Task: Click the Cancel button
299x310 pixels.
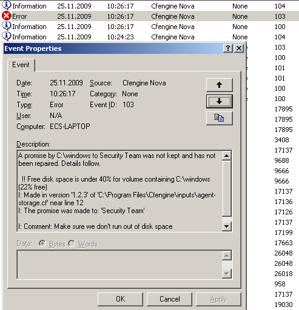Action: [170, 299]
